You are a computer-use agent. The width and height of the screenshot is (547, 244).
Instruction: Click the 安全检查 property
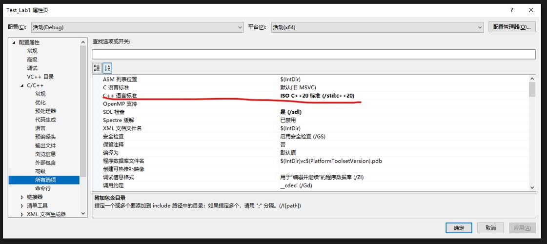point(113,137)
